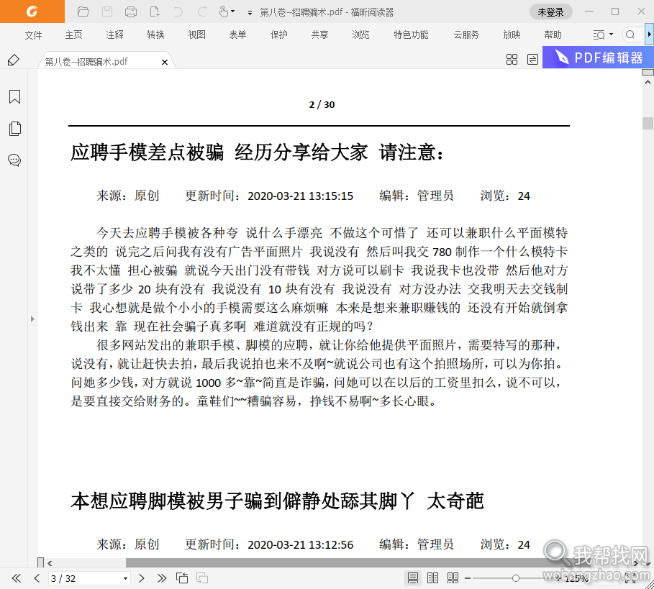Select the hand tool icon
The image size is (654, 589).
(224, 12)
